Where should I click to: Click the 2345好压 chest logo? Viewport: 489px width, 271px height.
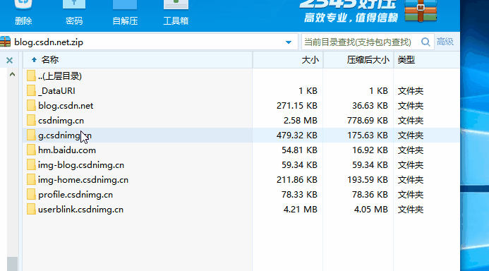[421, 11]
